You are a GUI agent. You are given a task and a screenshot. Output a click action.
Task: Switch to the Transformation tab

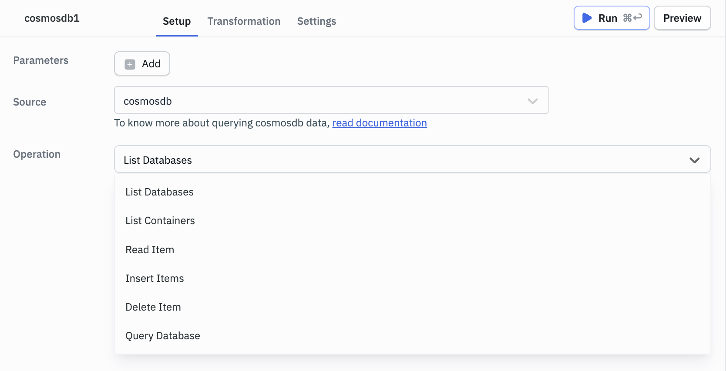tap(244, 21)
